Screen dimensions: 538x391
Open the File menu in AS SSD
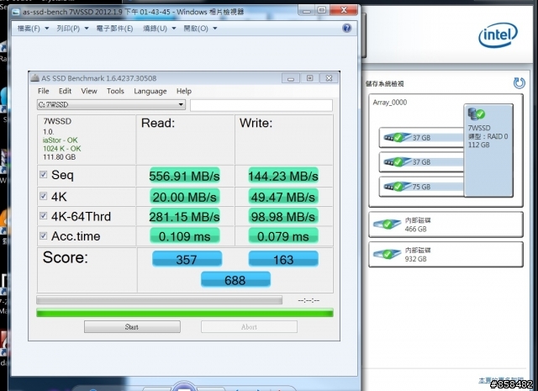pyautogui.click(x=43, y=91)
